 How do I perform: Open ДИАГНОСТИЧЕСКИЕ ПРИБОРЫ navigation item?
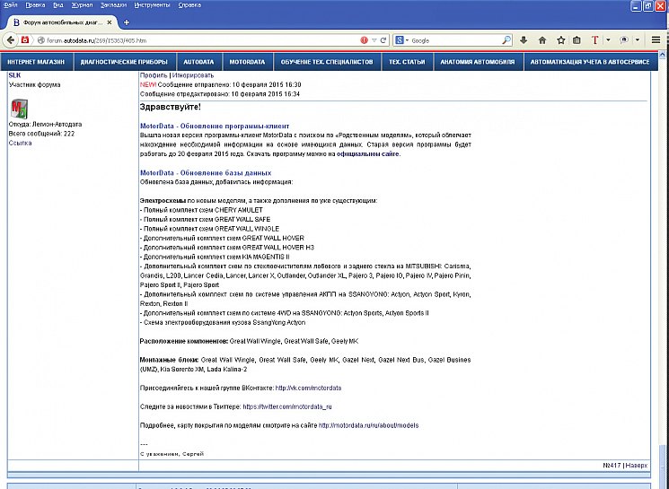click(x=124, y=62)
